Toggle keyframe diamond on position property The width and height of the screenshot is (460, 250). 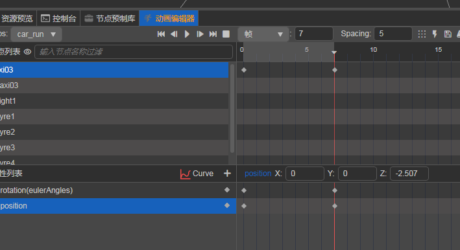pyautogui.click(x=227, y=205)
